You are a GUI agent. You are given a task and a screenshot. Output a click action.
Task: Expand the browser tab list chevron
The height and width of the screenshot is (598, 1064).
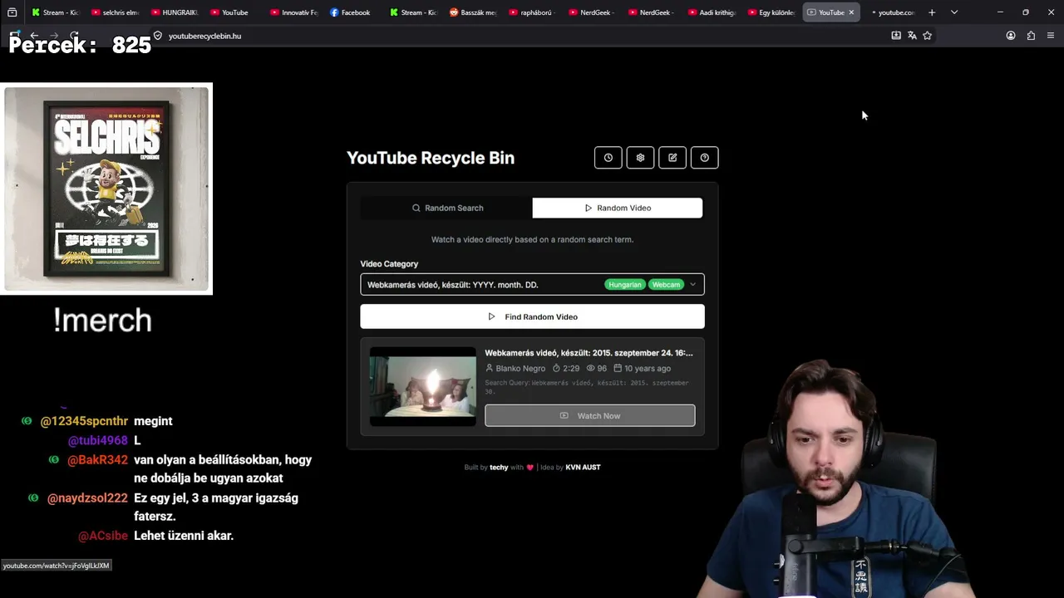(x=954, y=12)
